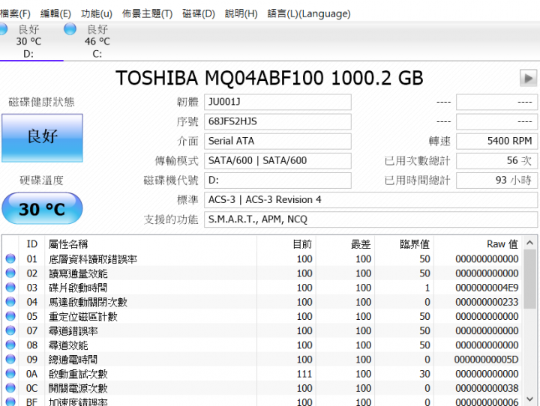
Task: Go to next disk with arrow button
Action: (x=528, y=78)
